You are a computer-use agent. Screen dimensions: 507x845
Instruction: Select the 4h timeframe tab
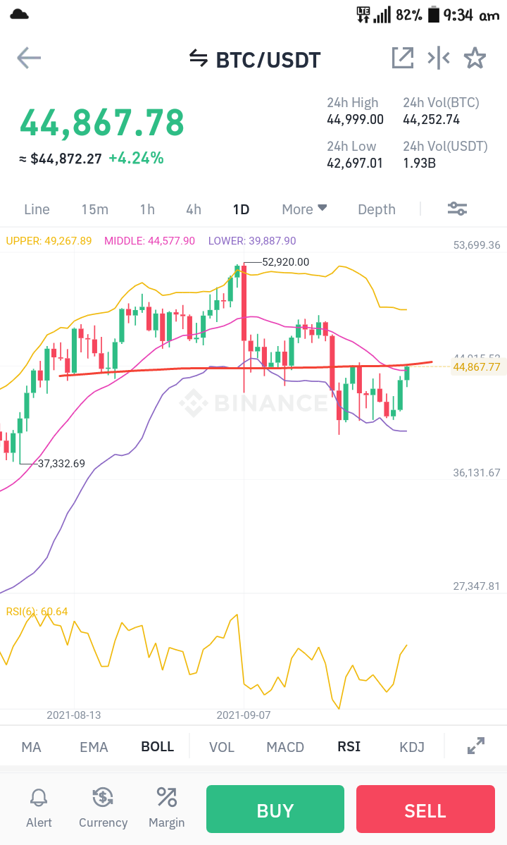point(194,209)
